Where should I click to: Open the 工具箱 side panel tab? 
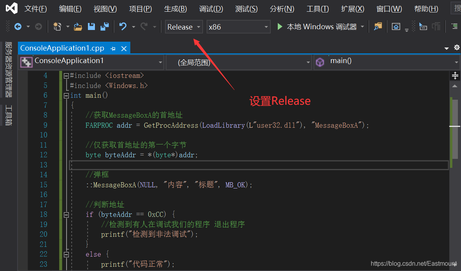point(9,115)
